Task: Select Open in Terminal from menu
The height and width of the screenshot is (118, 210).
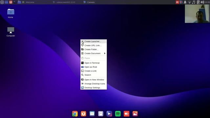Action: pos(94,63)
